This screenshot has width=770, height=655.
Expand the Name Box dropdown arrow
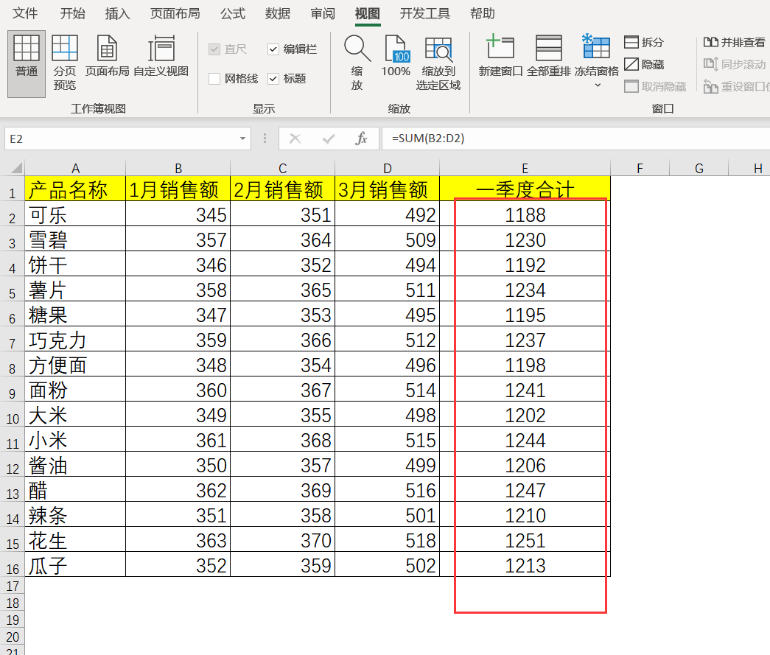coord(242,139)
